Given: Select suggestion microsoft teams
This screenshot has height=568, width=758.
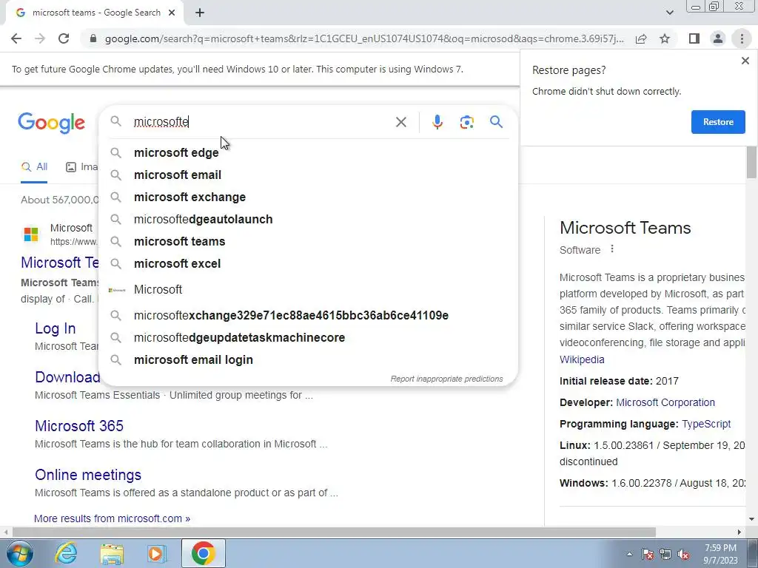Looking at the screenshot, I should point(308,242).
